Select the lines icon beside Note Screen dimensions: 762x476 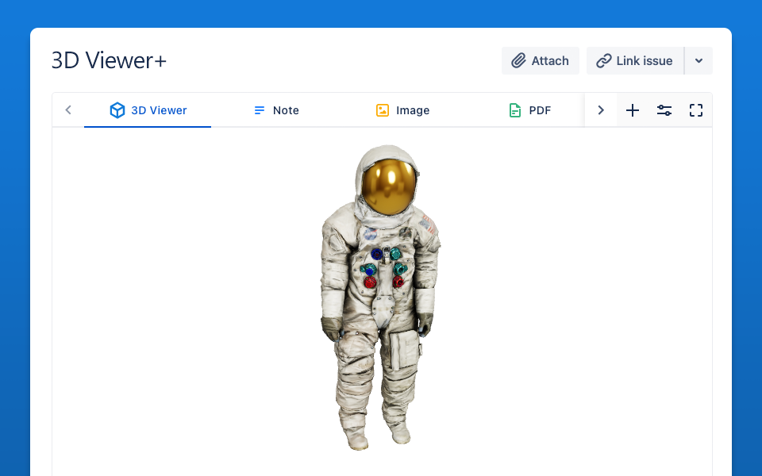(258, 110)
